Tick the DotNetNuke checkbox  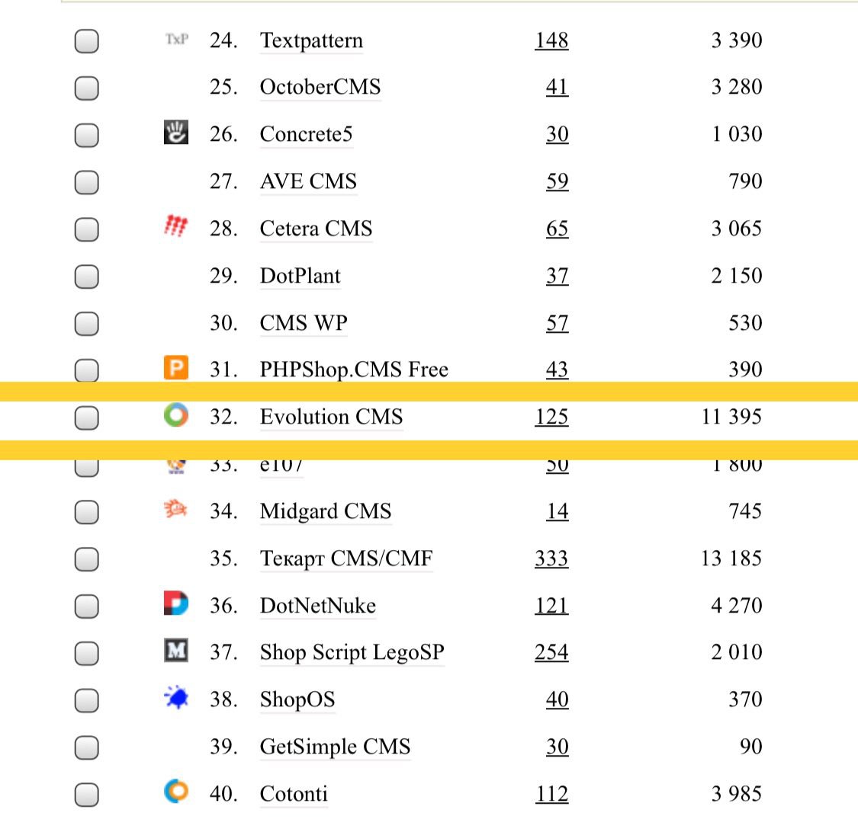click(x=86, y=606)
